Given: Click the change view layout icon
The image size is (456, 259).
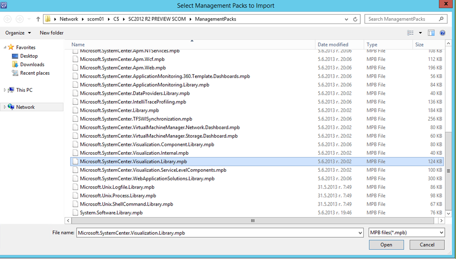Looking at the screenshot, I should coord(410,33).
